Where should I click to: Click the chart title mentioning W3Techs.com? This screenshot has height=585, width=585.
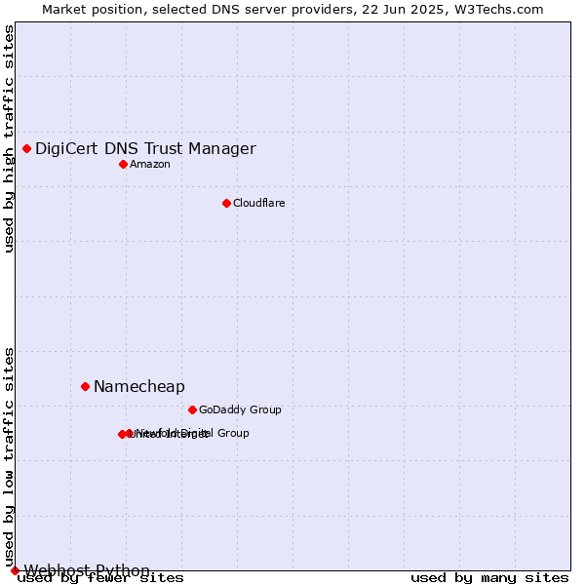tap(292, 10)
